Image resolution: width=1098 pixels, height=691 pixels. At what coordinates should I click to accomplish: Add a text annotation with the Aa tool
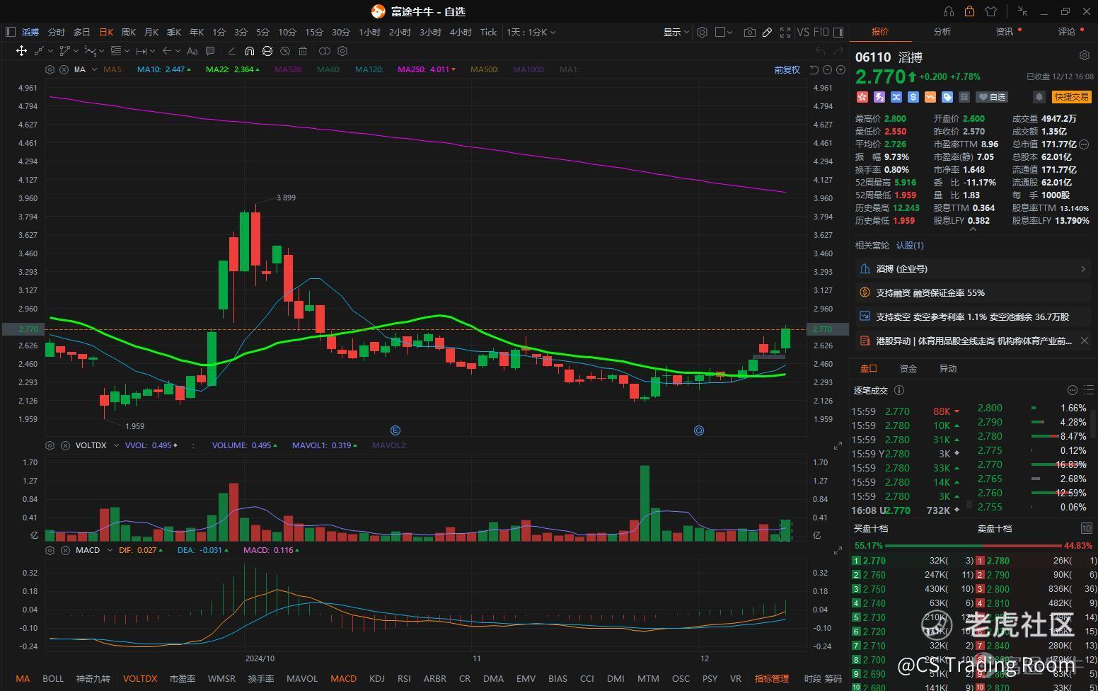tap(192, 51)
